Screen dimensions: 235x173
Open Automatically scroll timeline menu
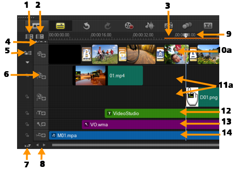tap(28, 145)
